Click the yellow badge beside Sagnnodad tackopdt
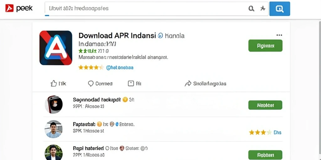Screen dimensions: 321x160 (x=125, y=100)
